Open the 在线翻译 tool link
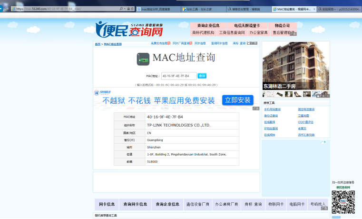Viewport: 362px width, 219px height. 269,122
